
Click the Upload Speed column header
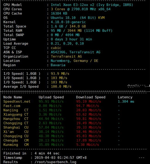(51, 97)
